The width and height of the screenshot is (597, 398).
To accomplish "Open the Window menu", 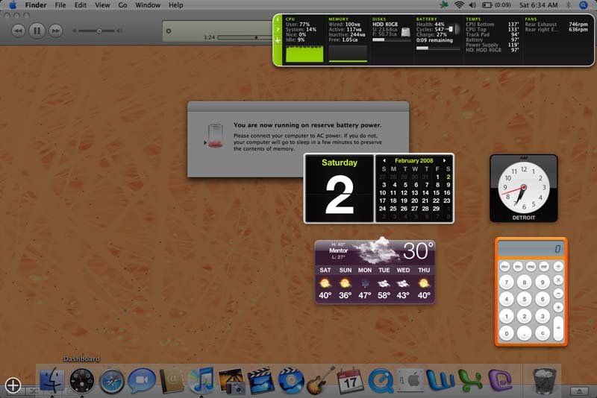I will coord(148,5).
